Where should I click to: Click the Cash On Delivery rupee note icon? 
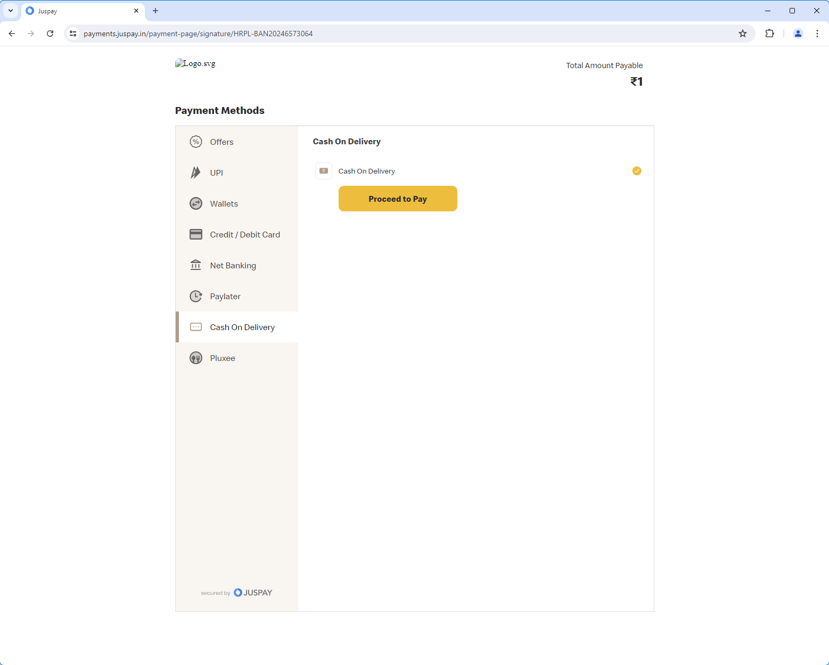(x=324, y=171)
